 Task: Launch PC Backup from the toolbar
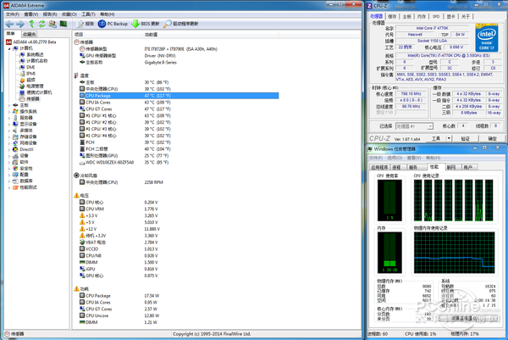coord(114,24)
